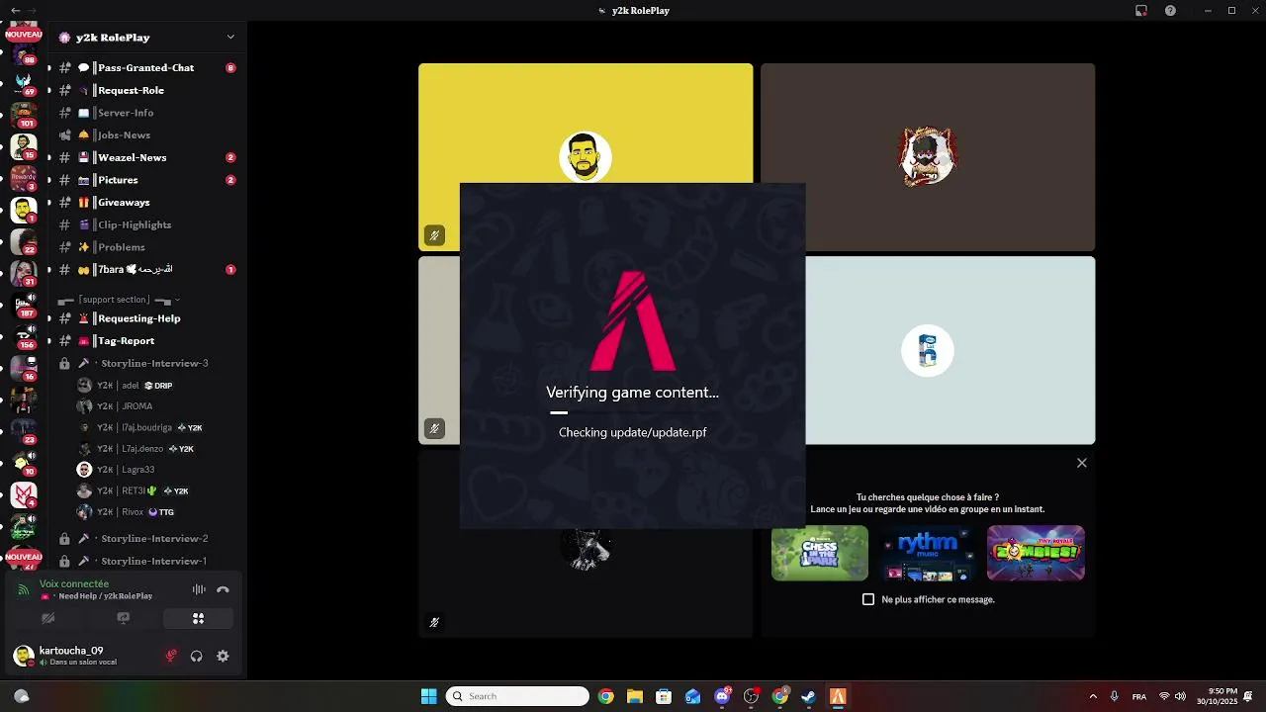The image size is (1266, 712).
Task: Toggle headphone deafen in user panel
Action: click(x=196, y=656)
